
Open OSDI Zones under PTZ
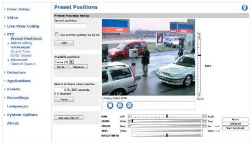point(21,56)
